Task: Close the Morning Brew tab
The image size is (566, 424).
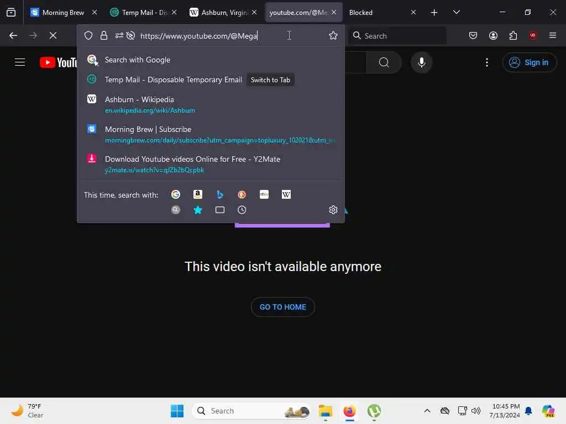Action: [x=94, y=12]
